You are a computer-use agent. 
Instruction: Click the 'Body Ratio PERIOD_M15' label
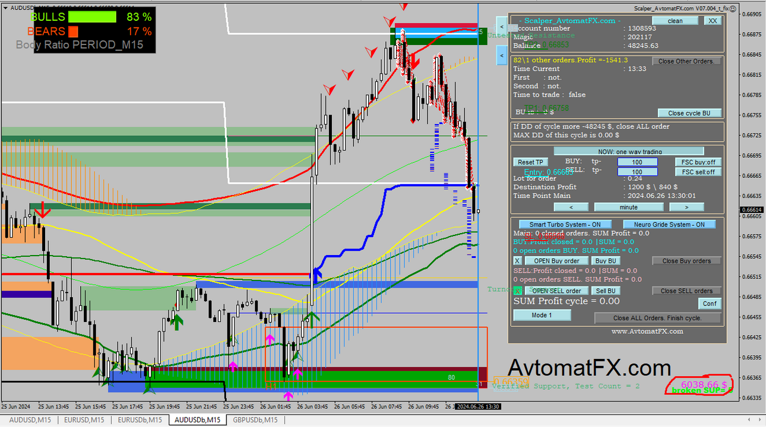tap(80, 45)
